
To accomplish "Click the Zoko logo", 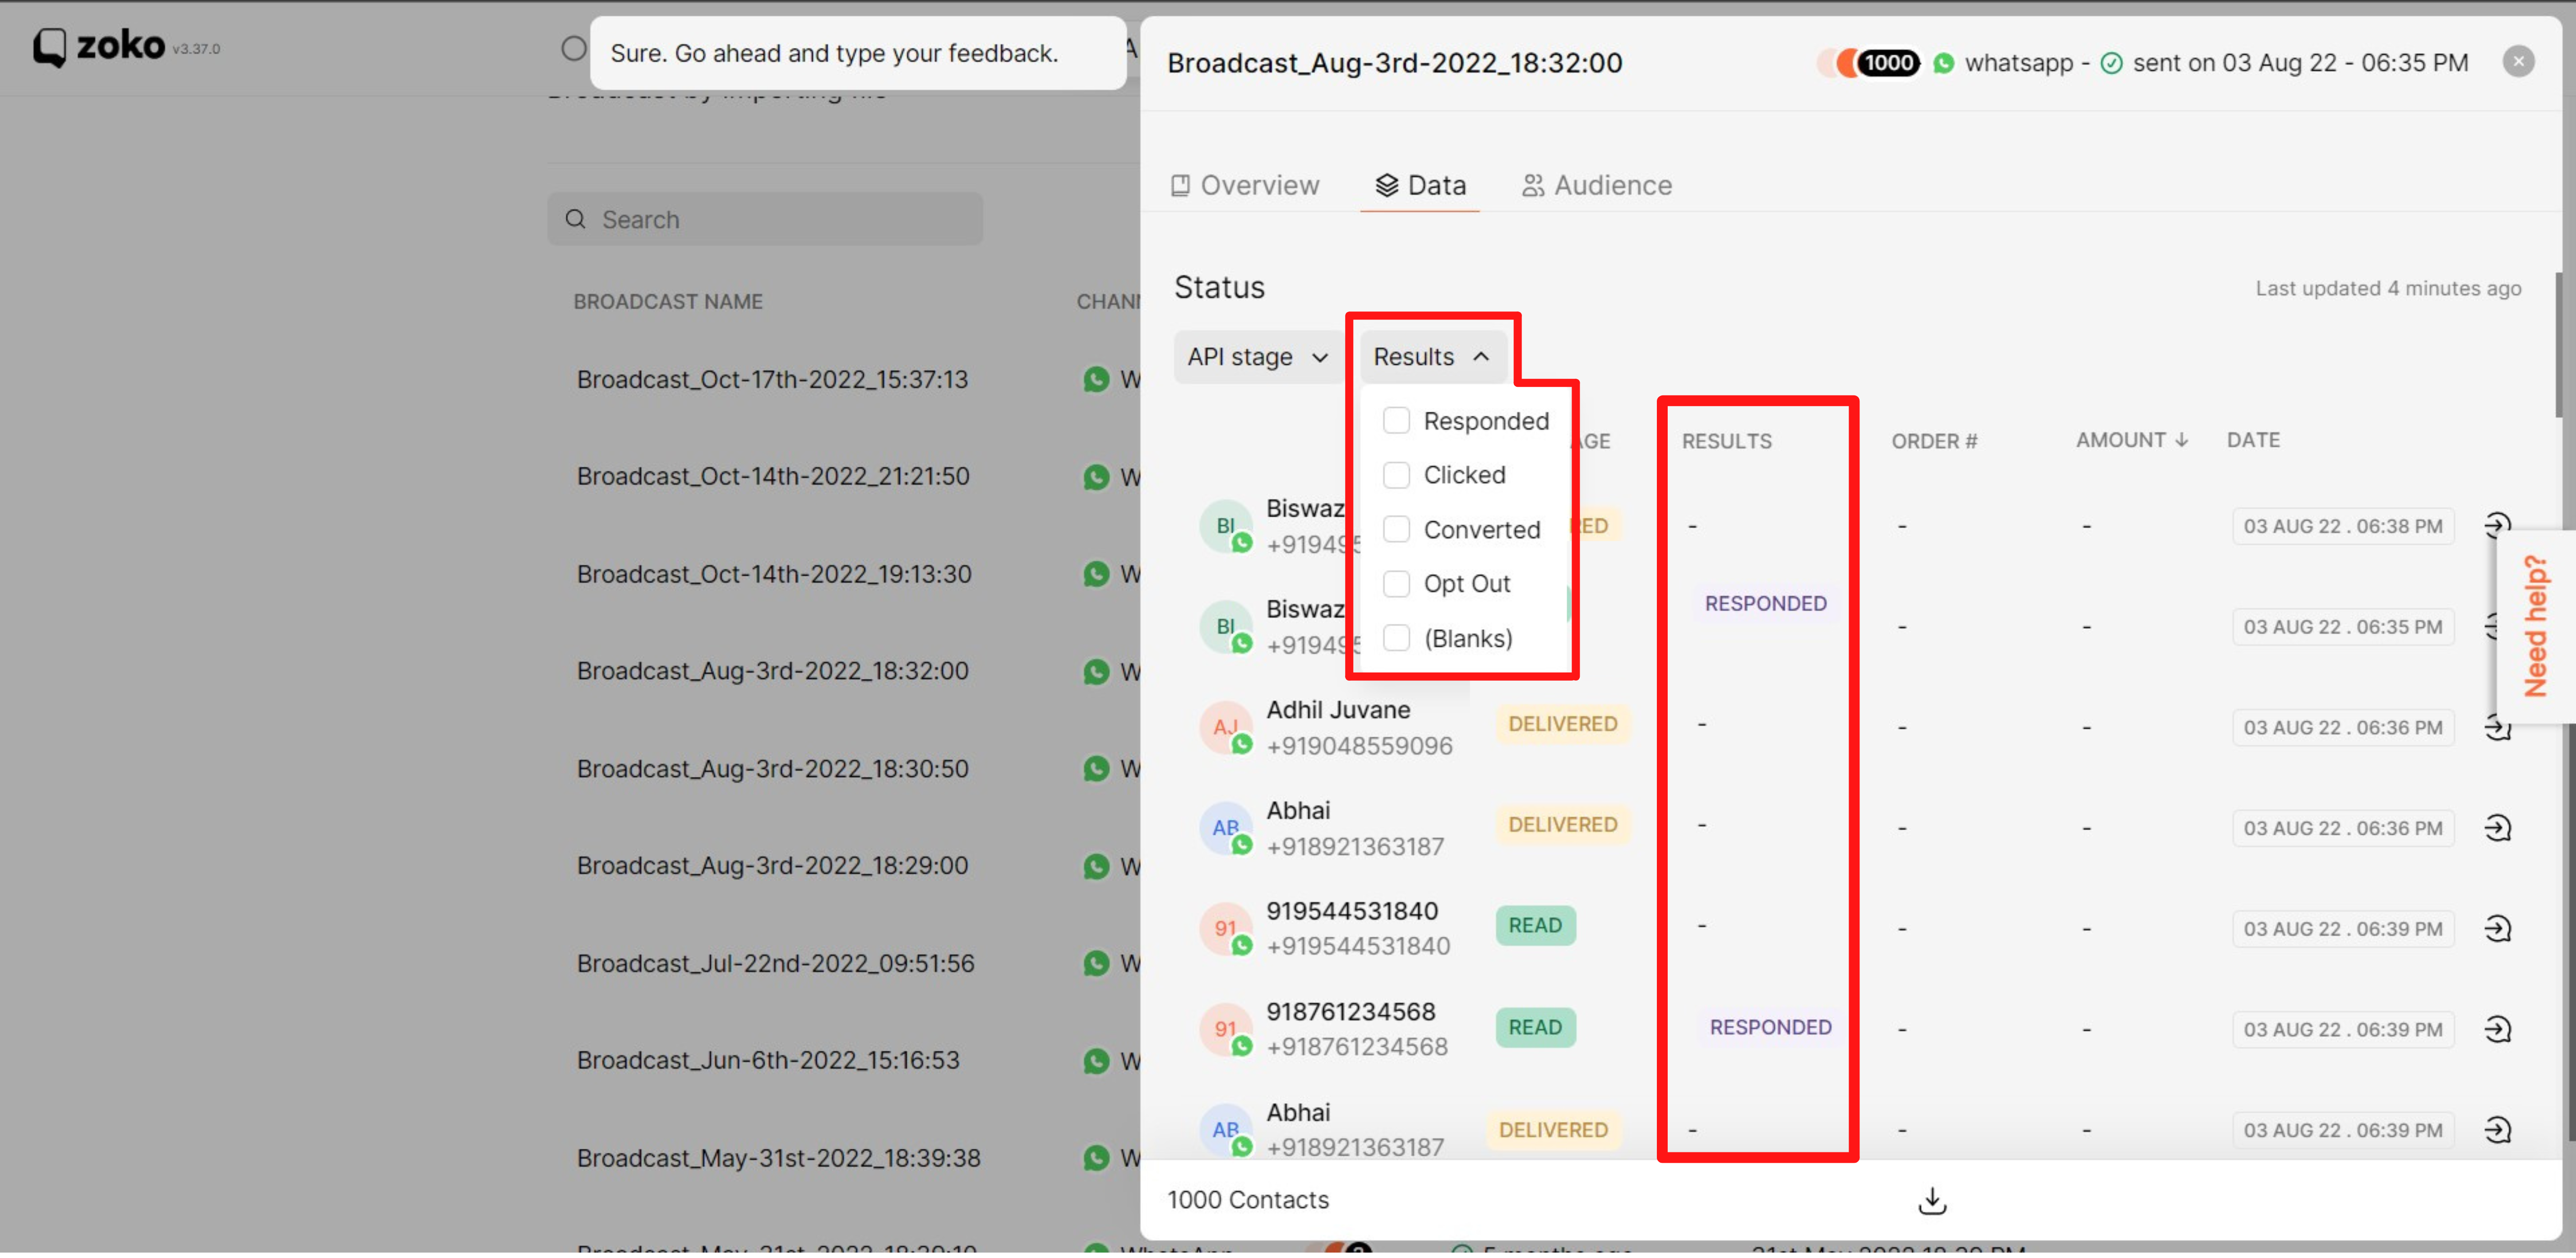I will 98,46.
